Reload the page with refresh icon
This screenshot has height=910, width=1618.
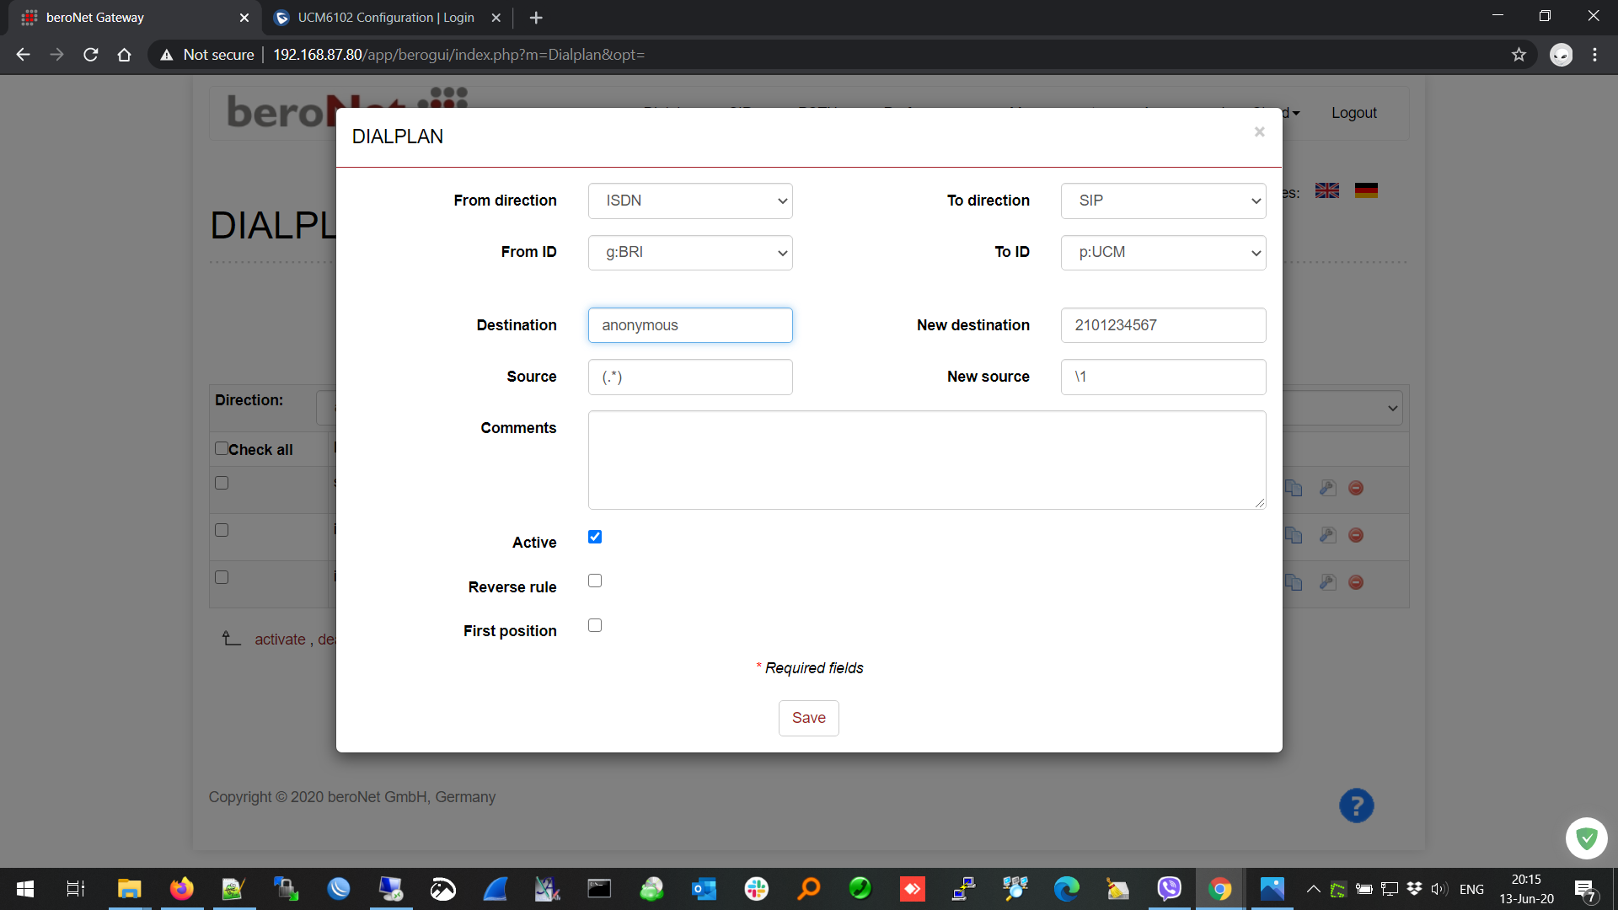[x=91, y=55]
